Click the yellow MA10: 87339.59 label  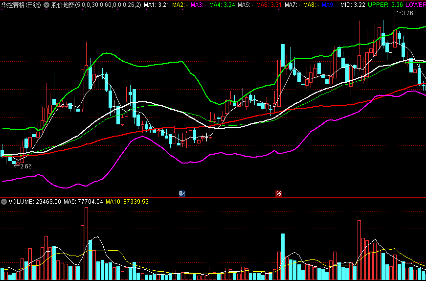click(127, 202)
